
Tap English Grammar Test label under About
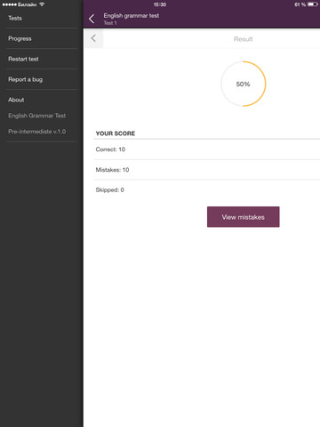pos(36,116)
